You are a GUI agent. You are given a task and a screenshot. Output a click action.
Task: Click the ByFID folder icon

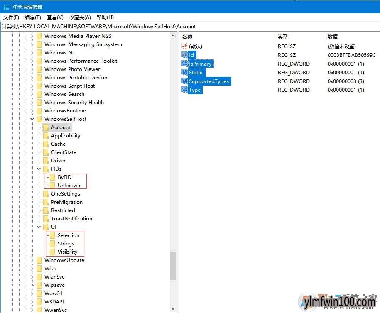coord(52,177)
